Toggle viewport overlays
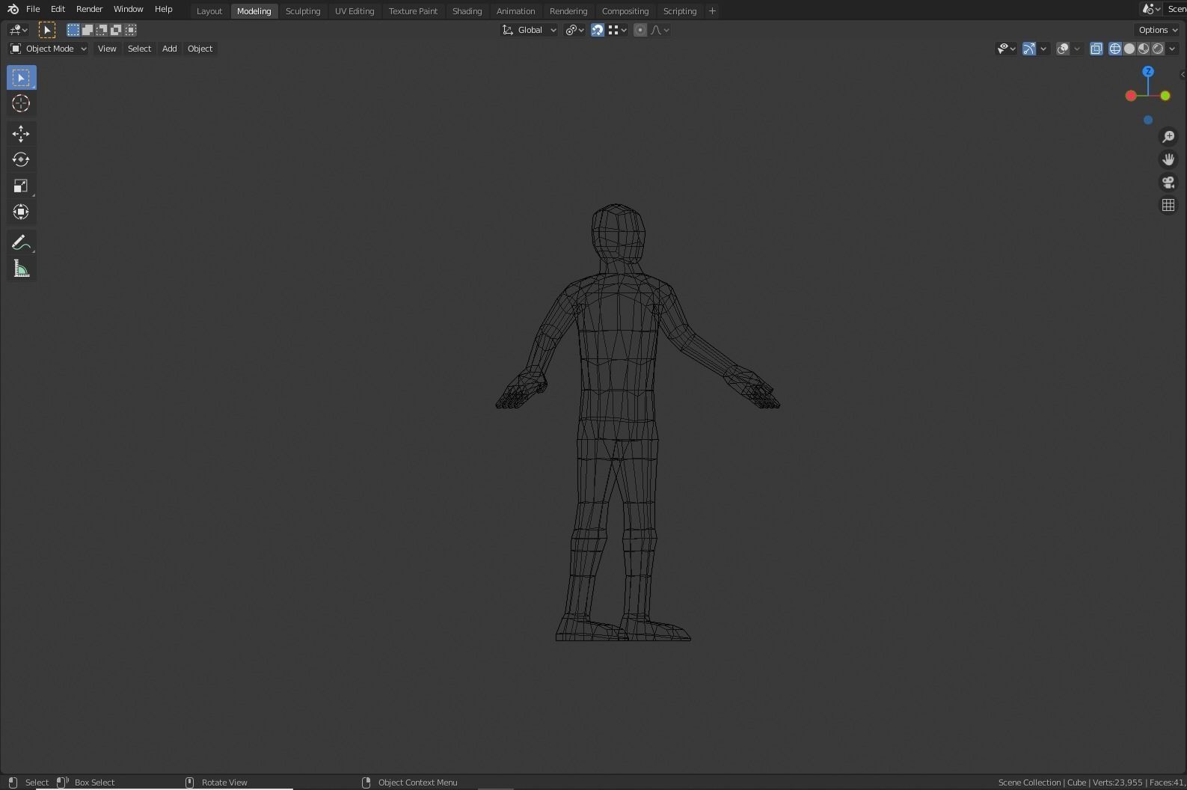 [x=1063, y=49]
